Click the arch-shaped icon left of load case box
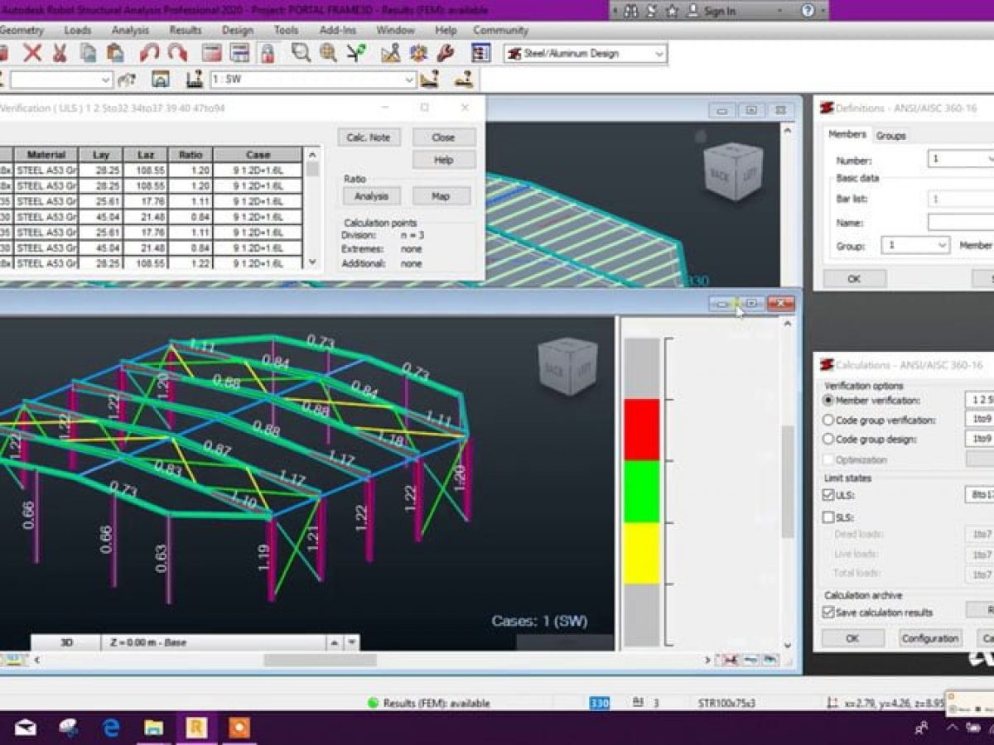 coord(161,79)
